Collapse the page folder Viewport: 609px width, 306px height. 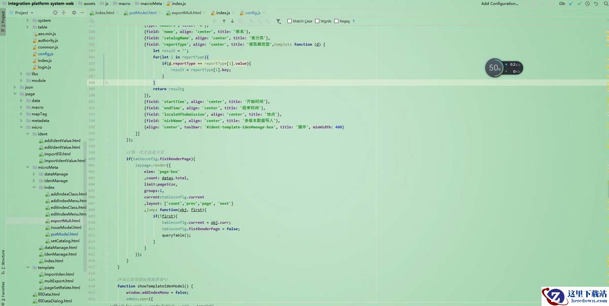tap(15, 94)
